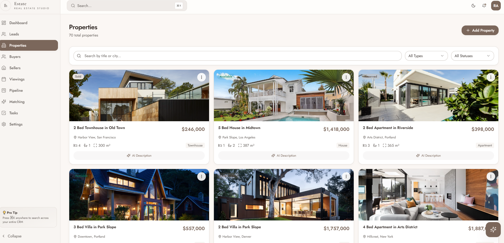Click the 2 Bed Townhouse property photo

click(x=139, y=95)
